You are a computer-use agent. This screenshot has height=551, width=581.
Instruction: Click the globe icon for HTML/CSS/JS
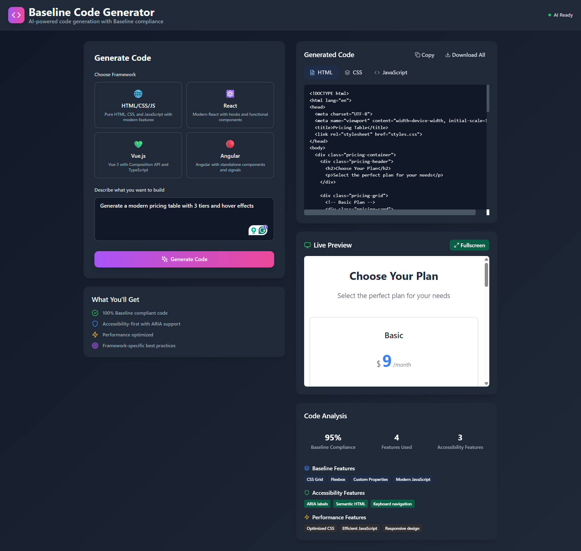[x=138, y=94]
